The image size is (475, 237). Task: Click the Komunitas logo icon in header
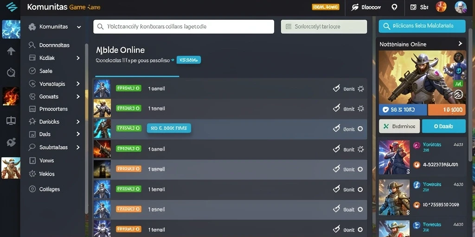(12, 6)
